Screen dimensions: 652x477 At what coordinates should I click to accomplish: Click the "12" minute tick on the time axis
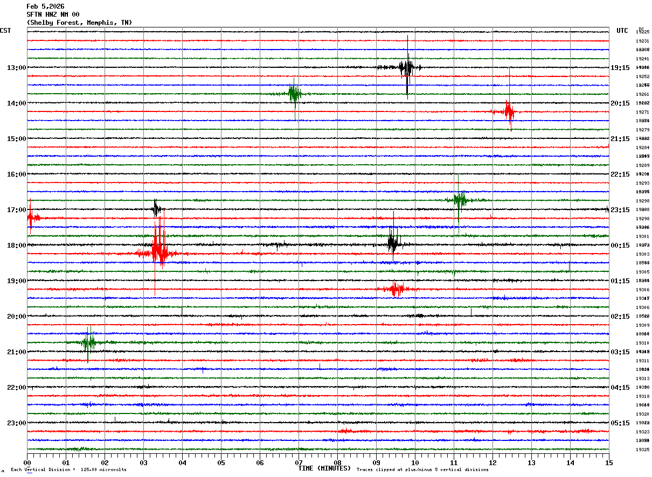click(x=493, y=462)
